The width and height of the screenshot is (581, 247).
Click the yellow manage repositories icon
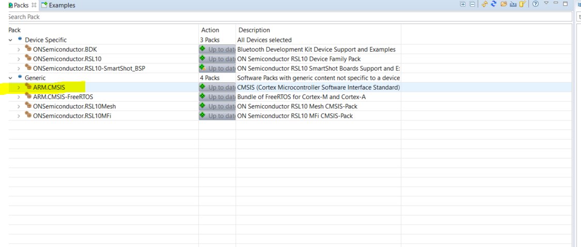[522, 4]
